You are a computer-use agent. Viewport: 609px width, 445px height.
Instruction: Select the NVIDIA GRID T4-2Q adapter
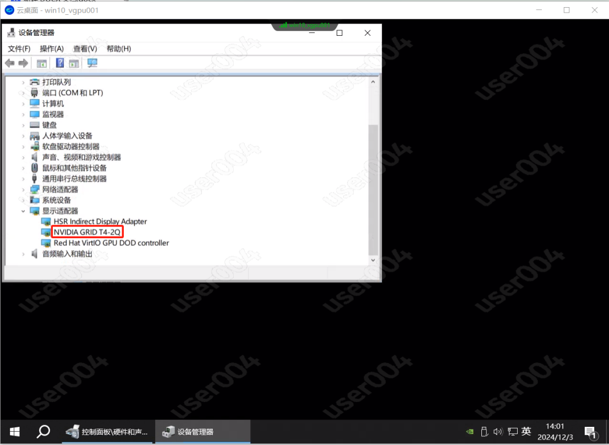[x=87, y=232]
